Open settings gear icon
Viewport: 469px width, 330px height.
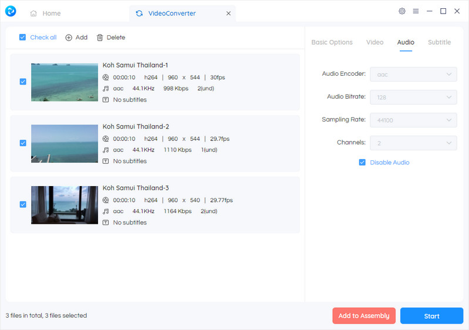point(402,11)
